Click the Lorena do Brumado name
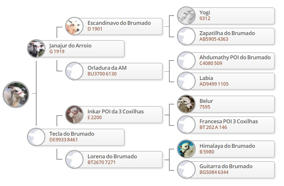Screen dimensions: 284x186 pos(112,156)
